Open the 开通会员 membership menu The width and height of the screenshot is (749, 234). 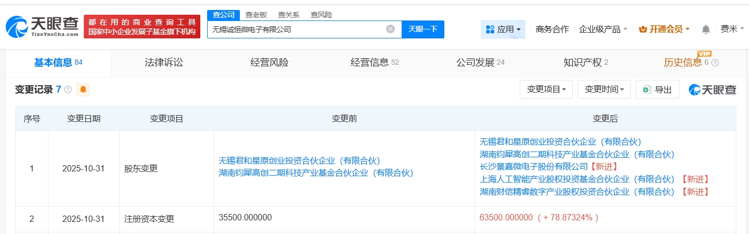[664, 29]
